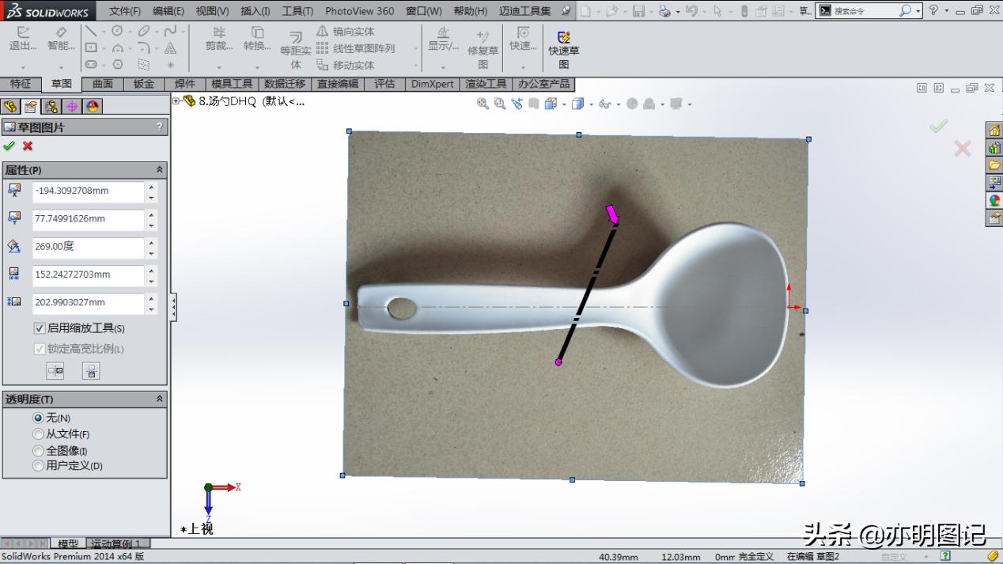Screen dimensions: 1003x564
Task: Open the 线性草图阵列 sketch pattern tool
Action: pyautogui.click(x=346, y=46)
